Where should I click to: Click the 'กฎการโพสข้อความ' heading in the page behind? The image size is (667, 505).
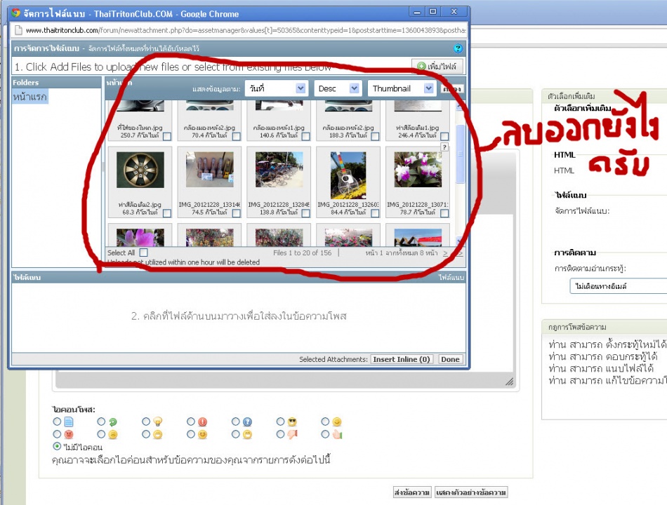click(x=577, y=328)
